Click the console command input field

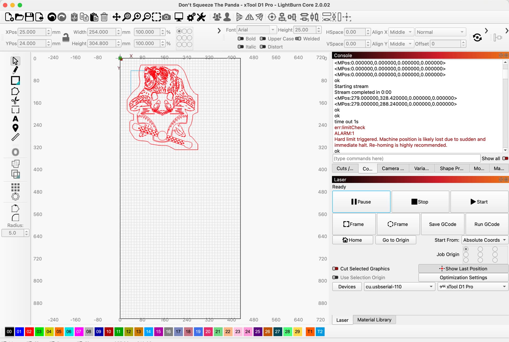coord(406,159)
